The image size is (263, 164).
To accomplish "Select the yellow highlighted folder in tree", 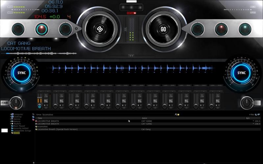I will tap(16, 133).
